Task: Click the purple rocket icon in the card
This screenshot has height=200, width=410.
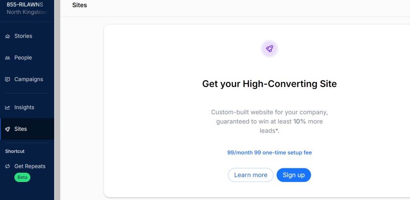Action: click(269, 49)
